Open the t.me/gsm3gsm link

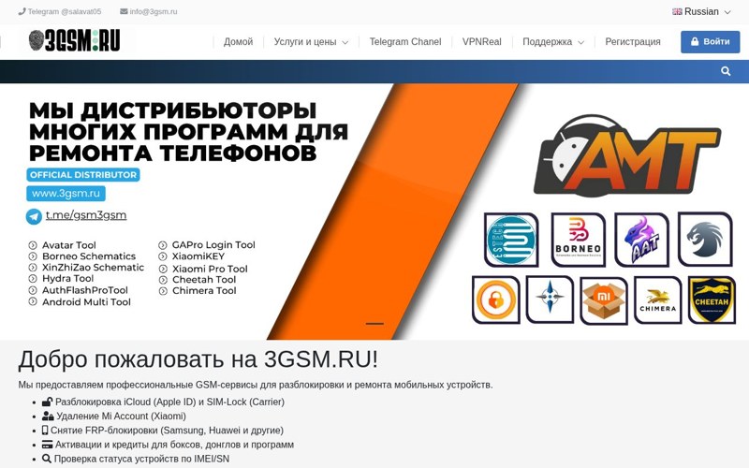click(x=86, y=215)
